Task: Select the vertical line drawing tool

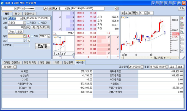Action: pyautogui.click(x=182, y=47)
